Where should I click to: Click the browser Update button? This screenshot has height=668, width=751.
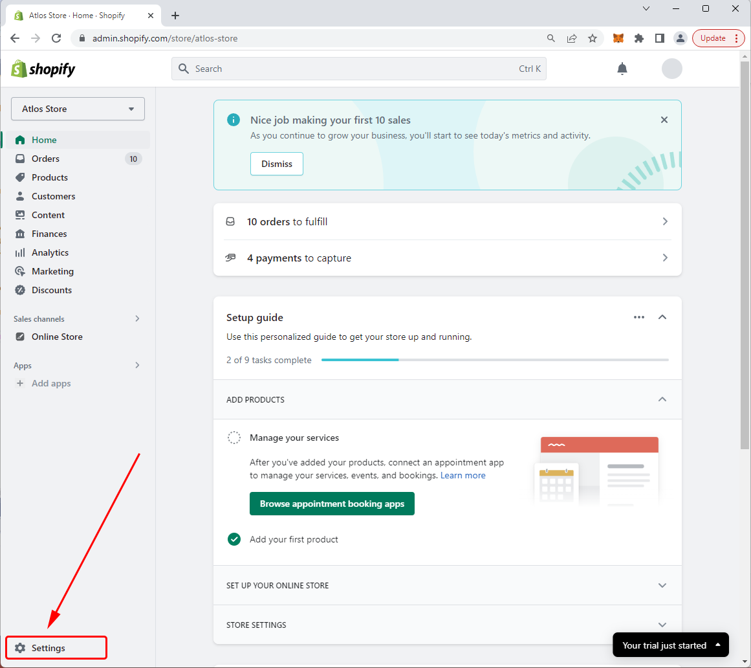718,38
